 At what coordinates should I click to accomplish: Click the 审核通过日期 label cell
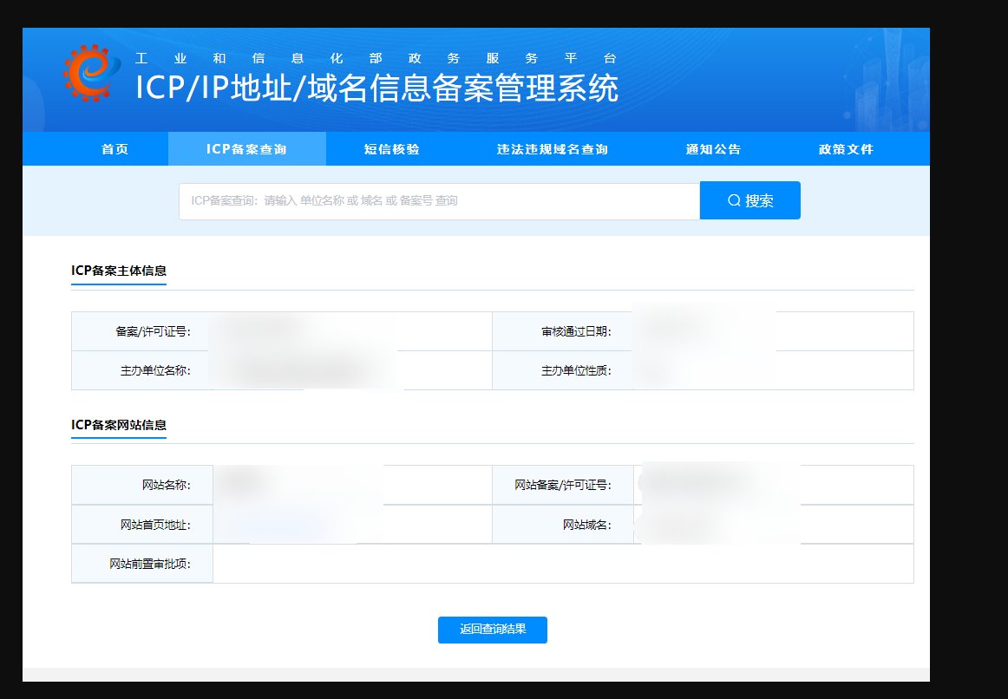(x=563, y=331)
